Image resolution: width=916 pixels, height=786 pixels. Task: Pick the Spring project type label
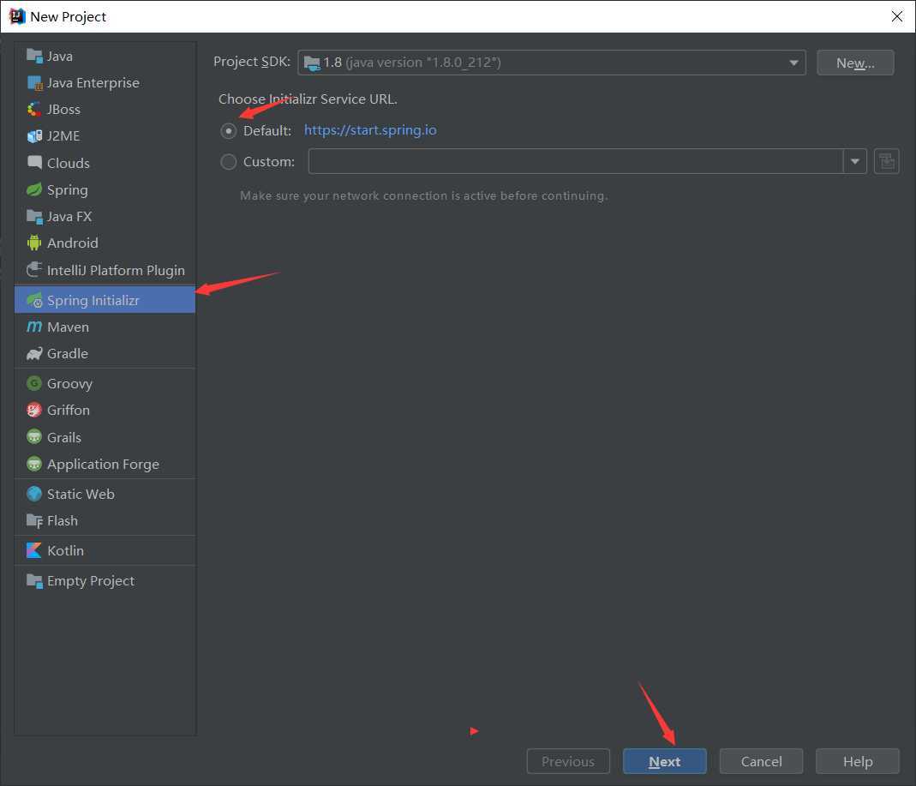pyautogui.click(x=67, y=190)
